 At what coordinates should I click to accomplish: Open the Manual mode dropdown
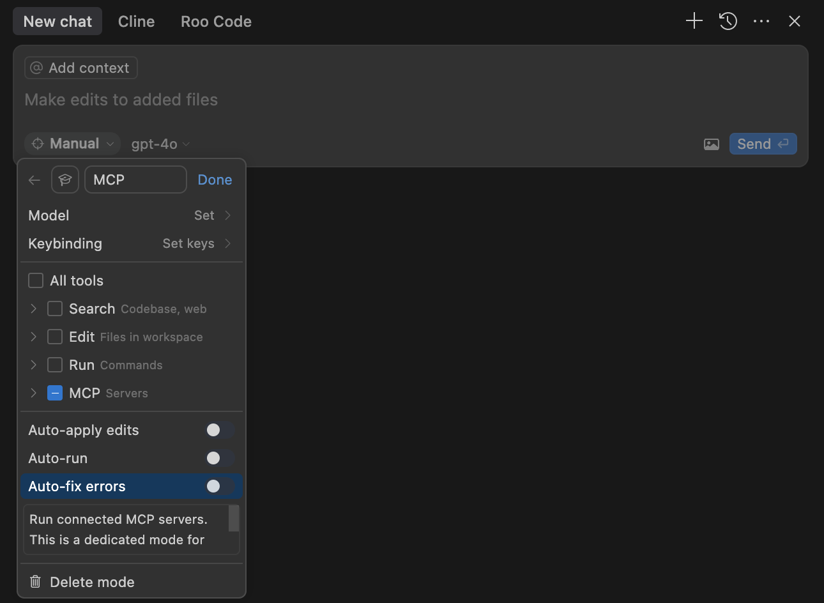73,144
